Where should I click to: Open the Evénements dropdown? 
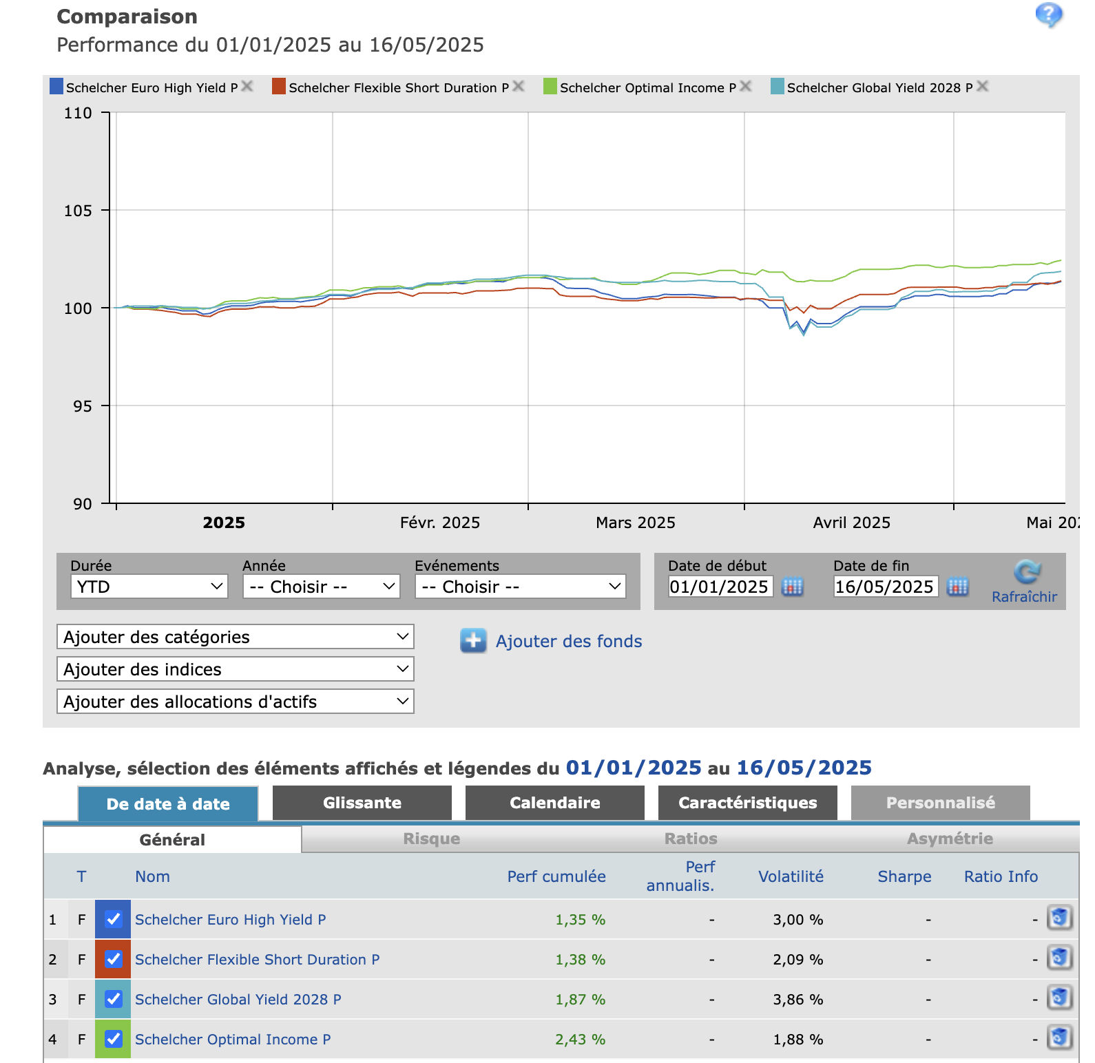520,587
